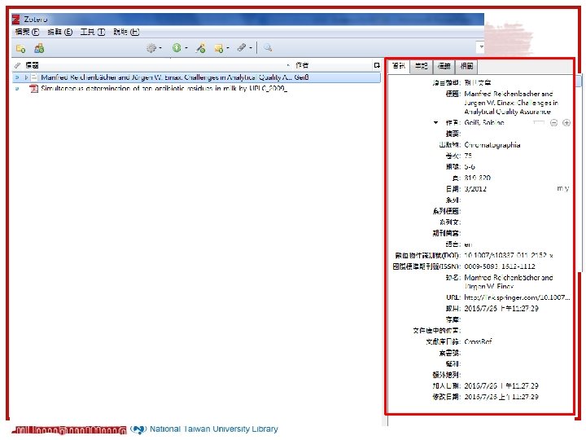Click the short title Manfred Reichenbächer and Jürgen value
Screen dimensions: 586x440
click(x=509, y=282)
